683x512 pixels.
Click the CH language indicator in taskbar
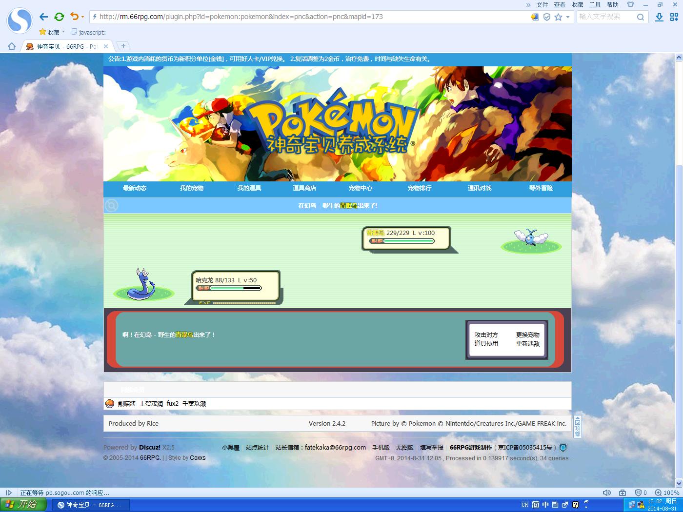tap(524, 505)
